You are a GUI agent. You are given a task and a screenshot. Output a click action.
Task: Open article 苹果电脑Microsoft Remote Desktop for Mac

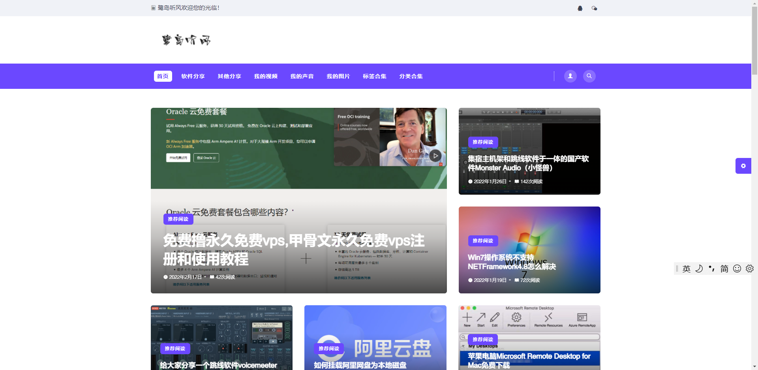(x=529, y=361)
